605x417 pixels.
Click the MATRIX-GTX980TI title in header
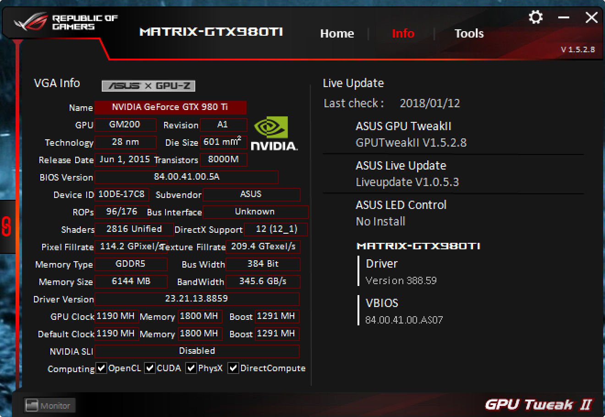(x=211, y=32)
